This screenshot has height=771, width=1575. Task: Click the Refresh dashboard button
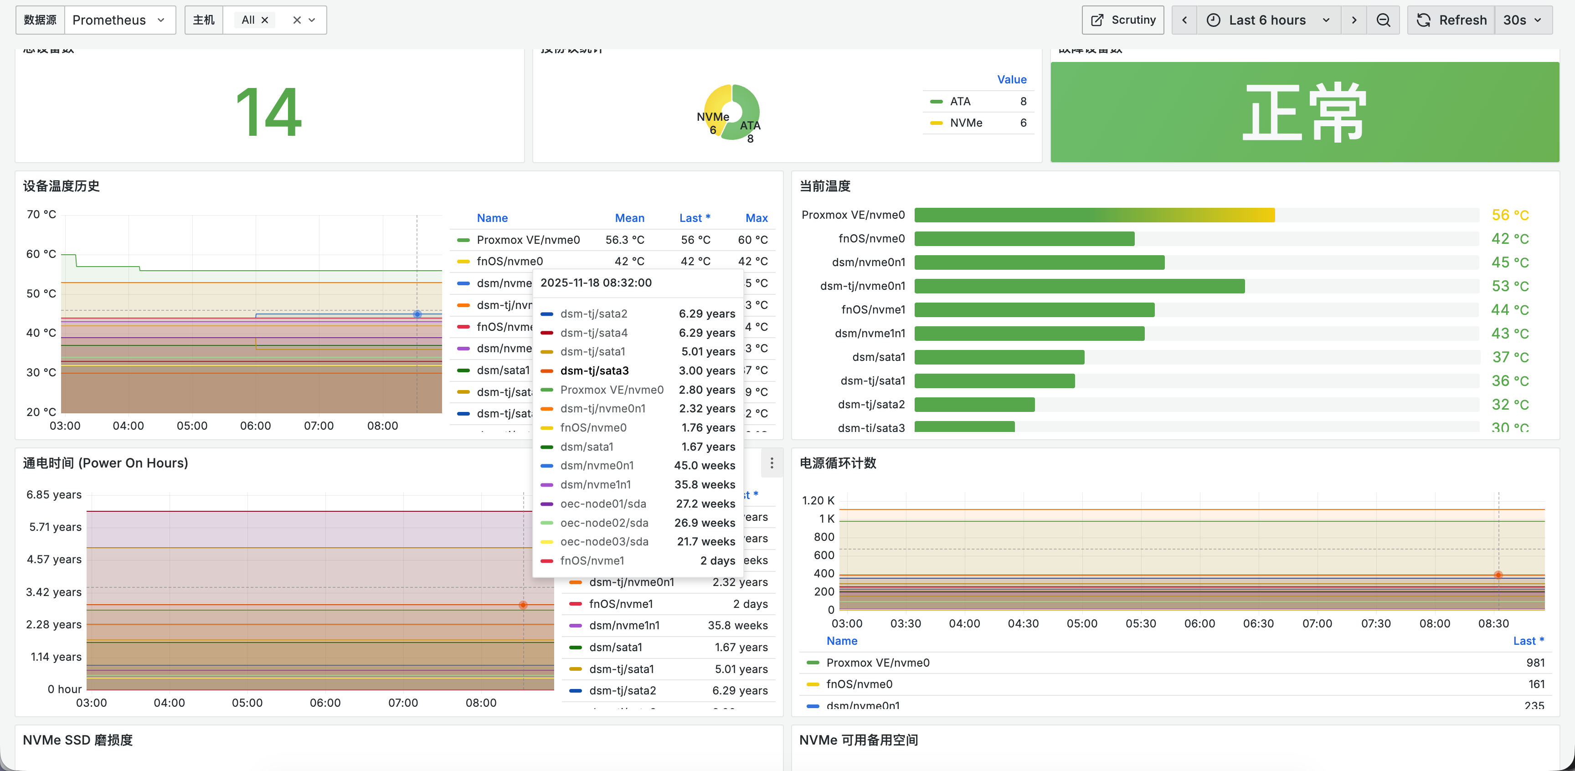coord(1451,20)
